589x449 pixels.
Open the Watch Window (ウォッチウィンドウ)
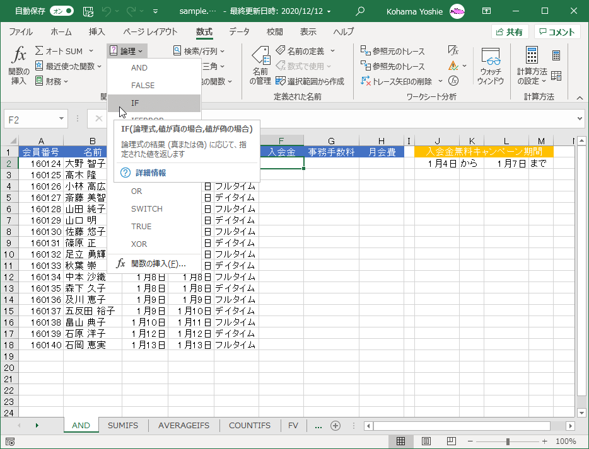pyautogui.click(x=491, y=65)
